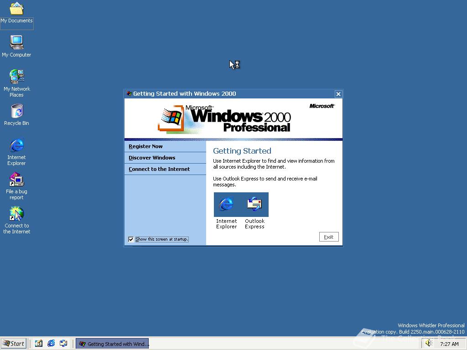
Task: Open Discover Windows section
Action: point(165,158)
